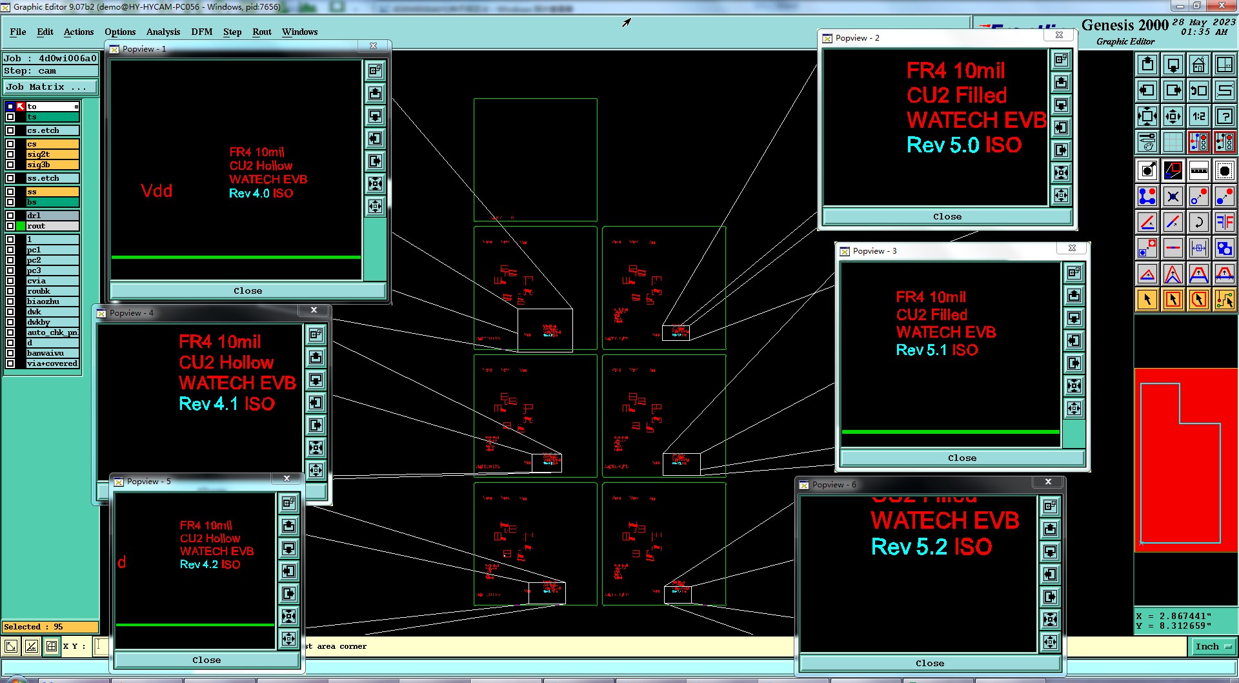Click the home view house icon
The height and width of the screenshot is (683, 1239).
(x=1198, y=65)
